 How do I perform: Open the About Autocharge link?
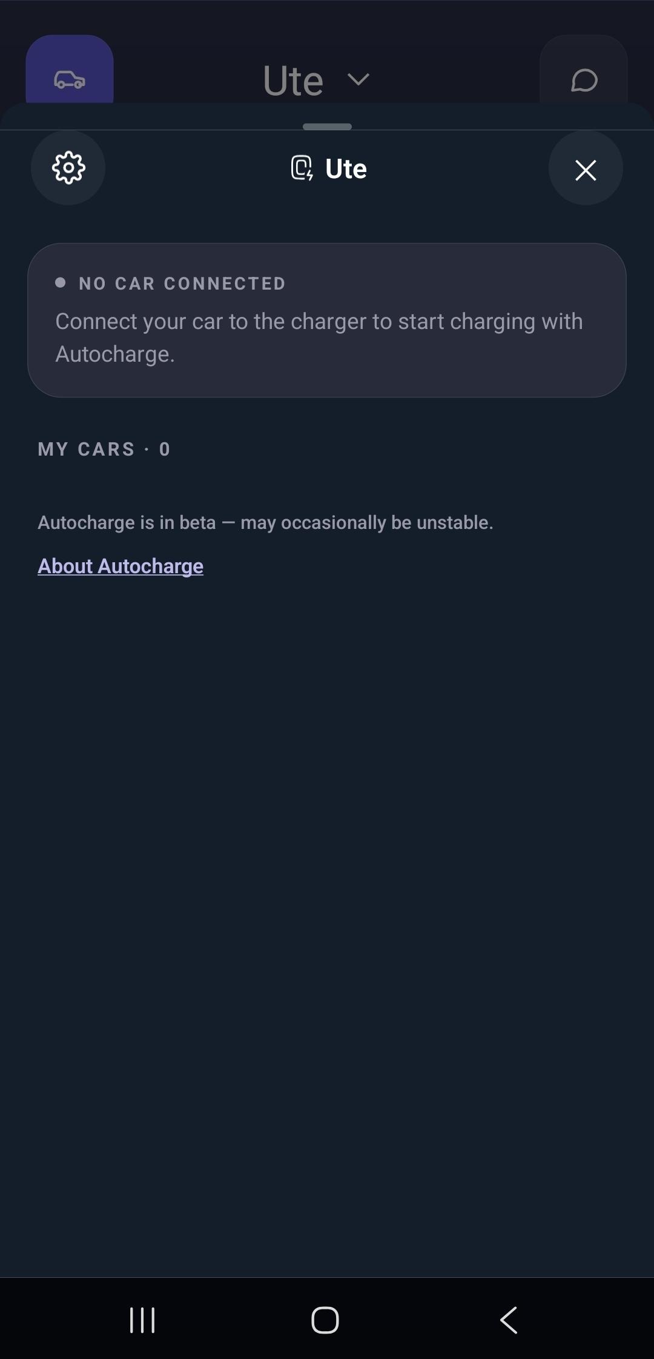pos(121,566)
